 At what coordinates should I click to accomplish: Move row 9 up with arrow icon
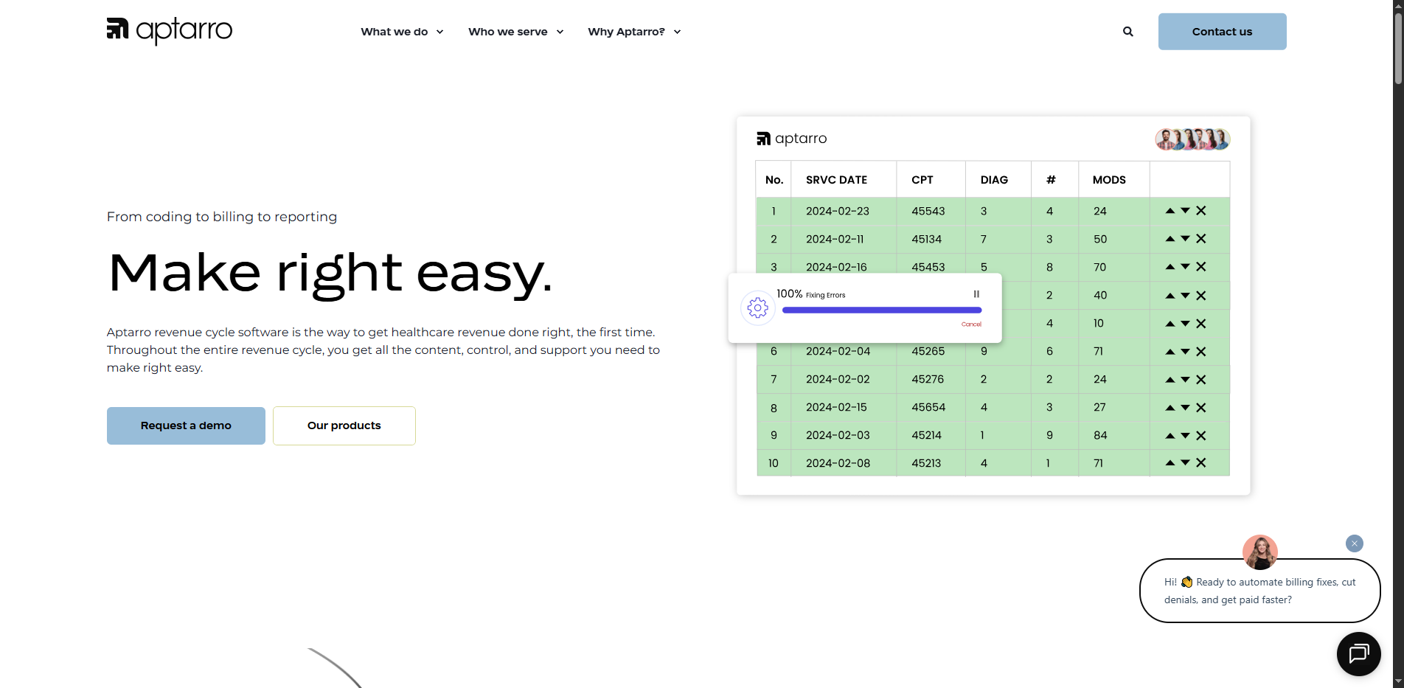pyautogui.click(x=1170, y=436)
